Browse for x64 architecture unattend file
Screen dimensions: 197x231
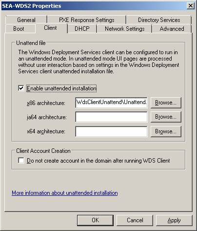166,131
